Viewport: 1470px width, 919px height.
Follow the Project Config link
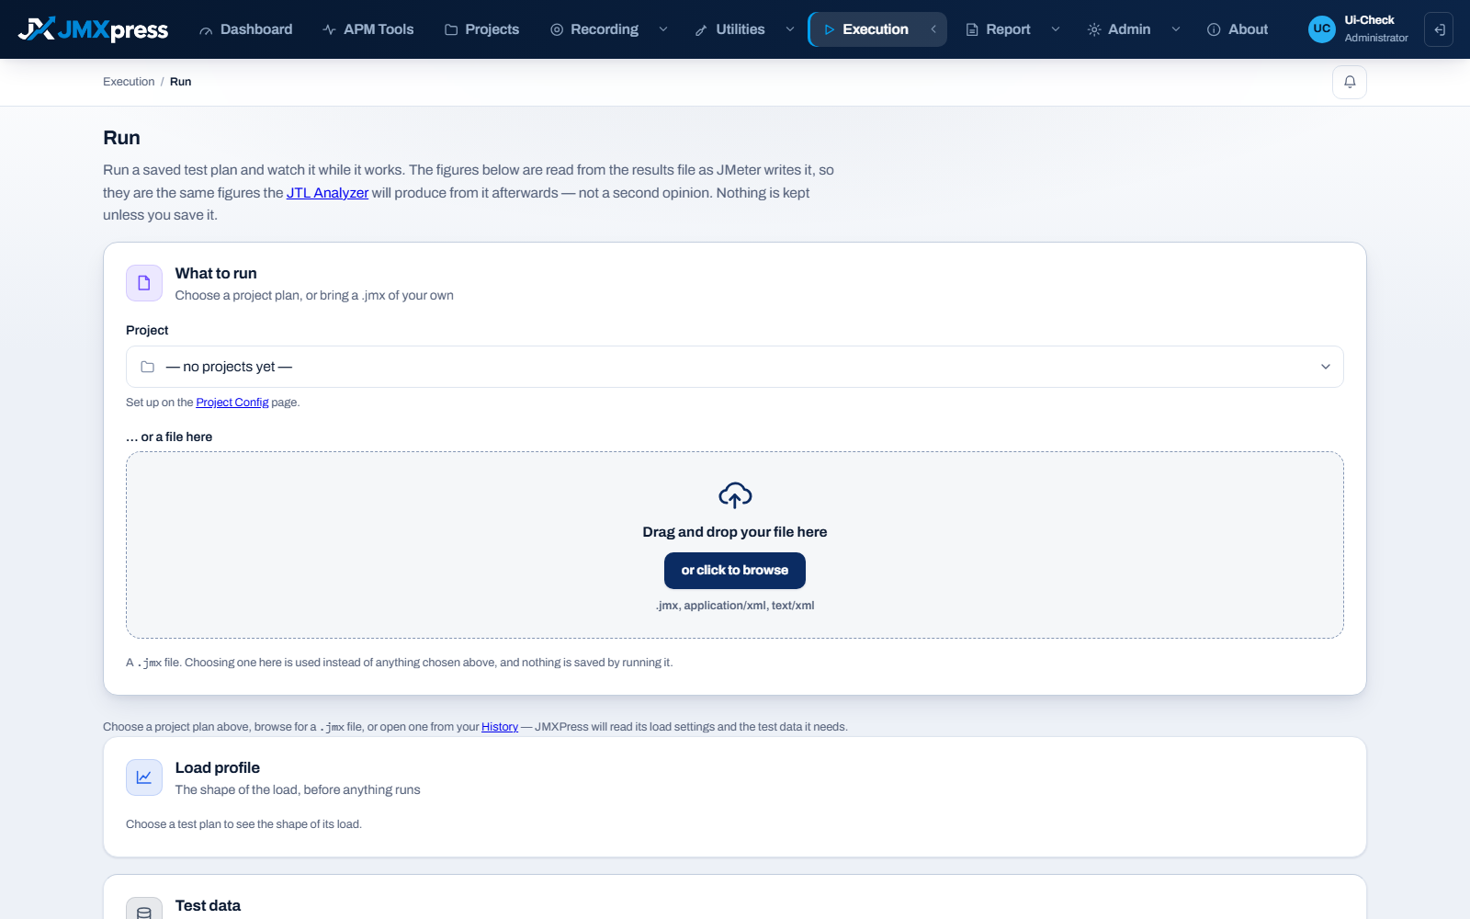tap(232, 403)
